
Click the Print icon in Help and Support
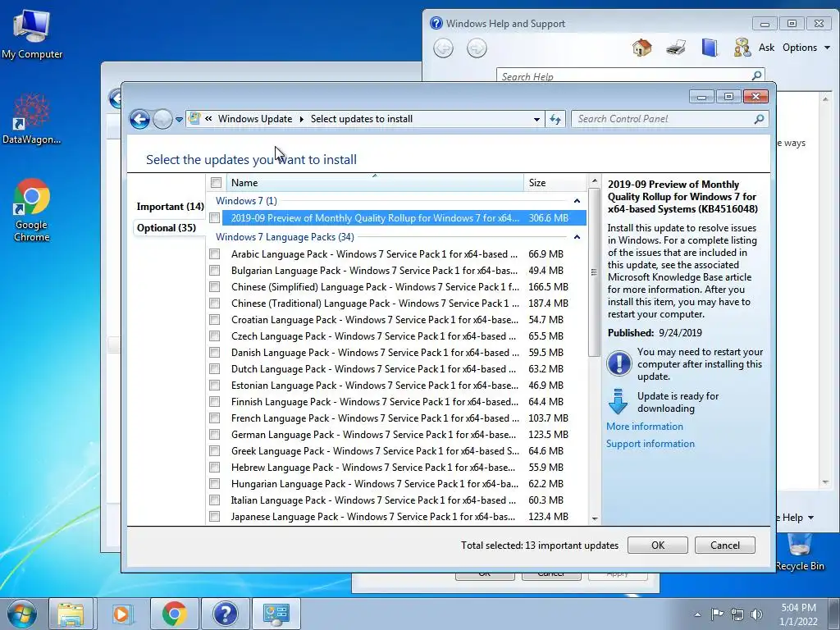click(x=676, y=48)
